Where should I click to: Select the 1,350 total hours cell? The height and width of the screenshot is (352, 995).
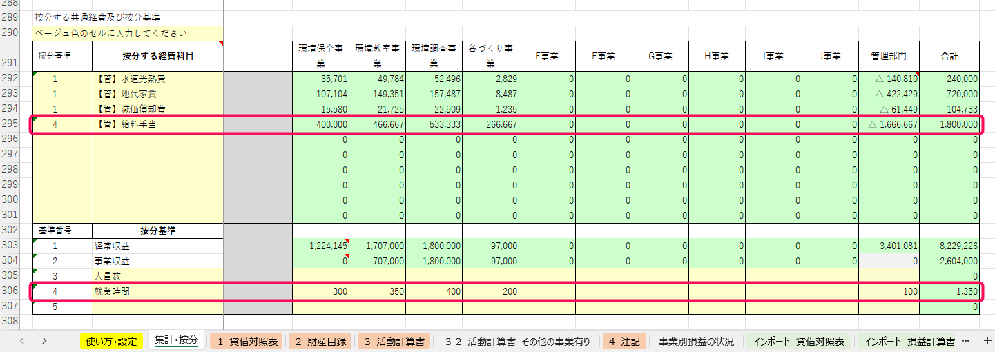coord(949,291)
